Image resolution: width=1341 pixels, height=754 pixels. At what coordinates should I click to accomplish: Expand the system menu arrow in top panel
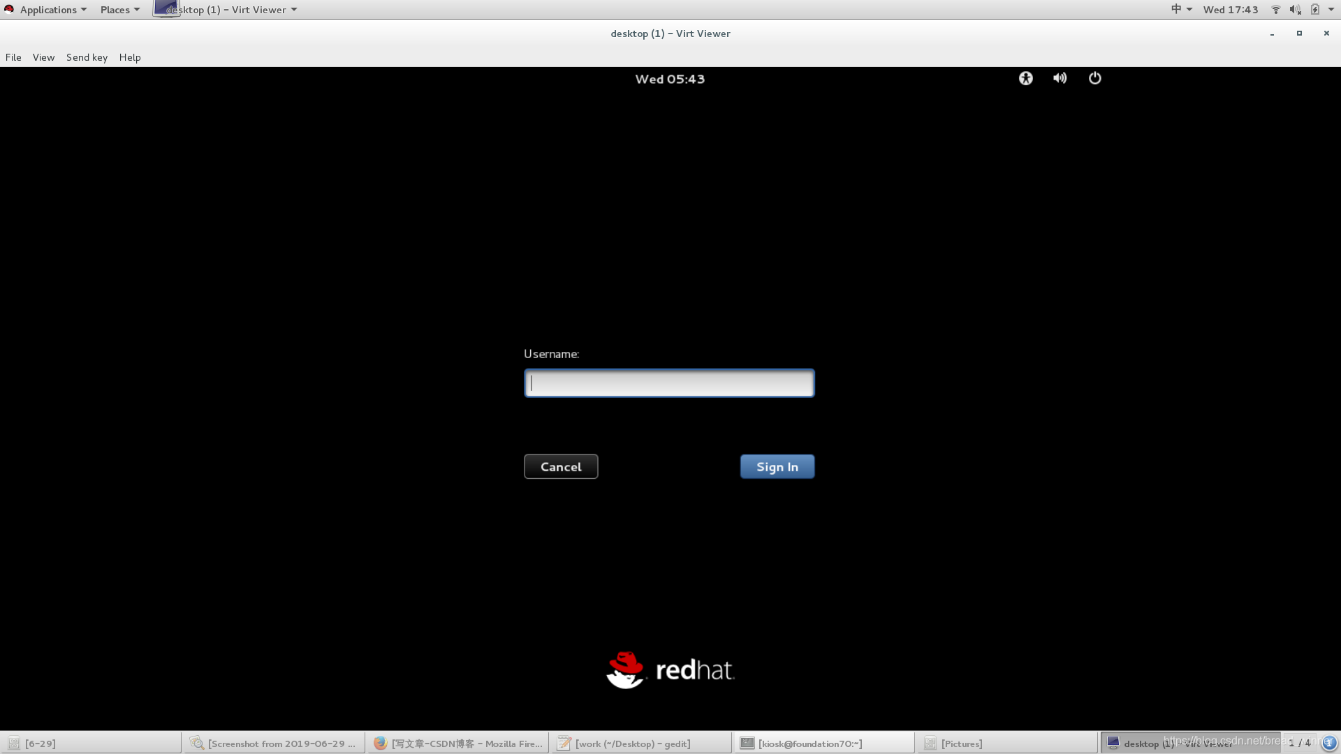click(x=1331, y=10)
